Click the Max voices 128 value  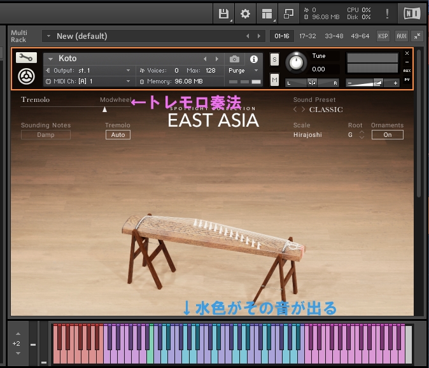(211, 70)
